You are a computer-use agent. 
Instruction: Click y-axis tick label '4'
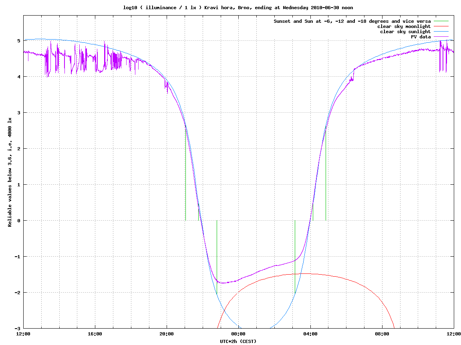[19, 77]
